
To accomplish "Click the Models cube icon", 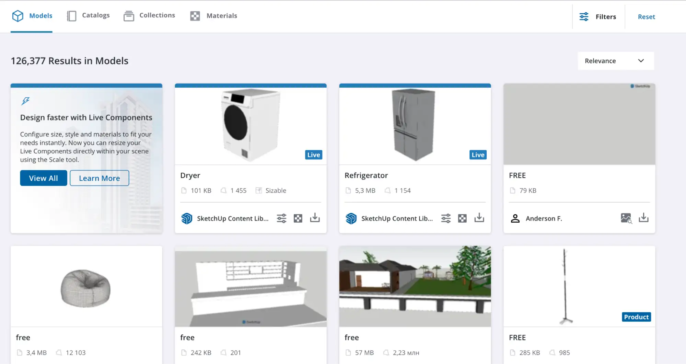I will (18, 16).
